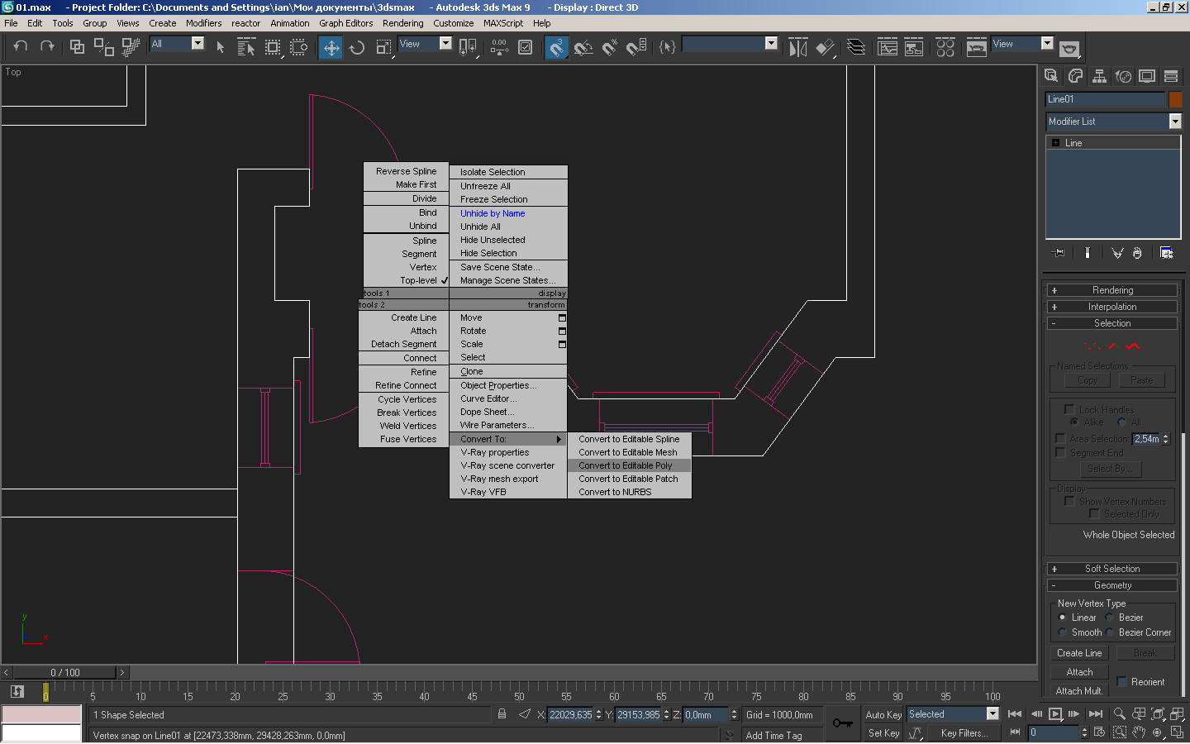
Task: Open Render Scene dialog icon
Action: tap(977, 47)
